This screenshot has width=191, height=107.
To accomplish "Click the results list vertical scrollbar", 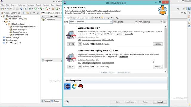I will point(166,48).
